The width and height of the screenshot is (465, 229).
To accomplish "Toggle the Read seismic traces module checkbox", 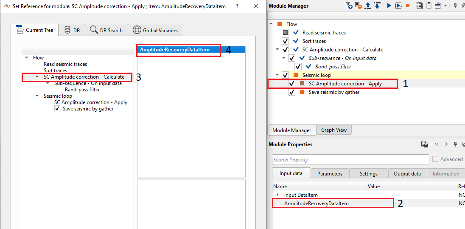I will (286, 33).
